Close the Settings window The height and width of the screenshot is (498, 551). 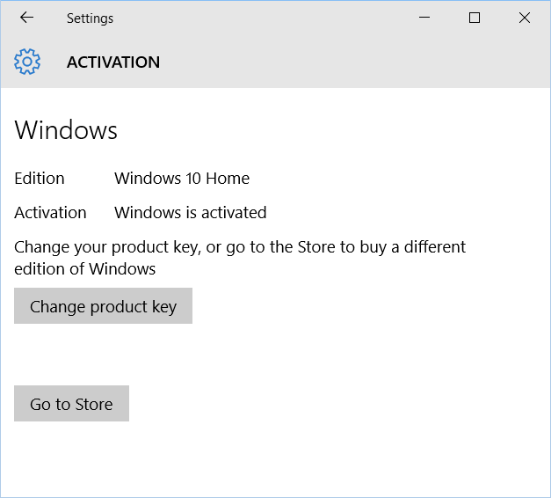[x=525, y=18]
